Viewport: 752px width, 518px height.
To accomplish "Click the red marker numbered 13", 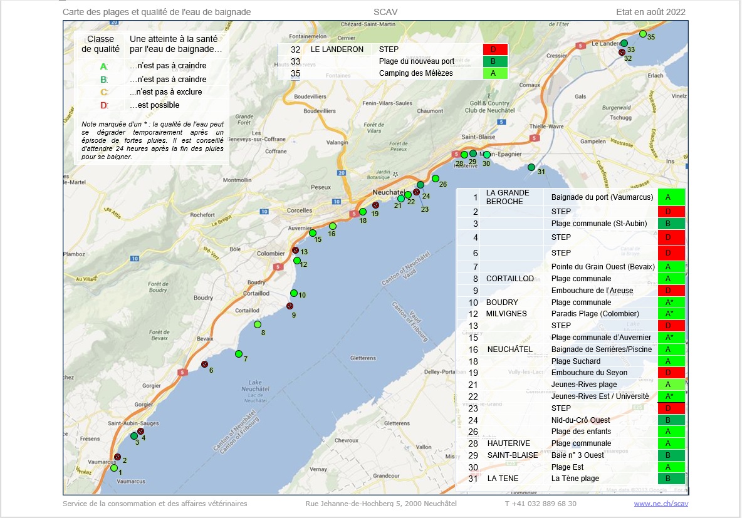I will [296, 251].
